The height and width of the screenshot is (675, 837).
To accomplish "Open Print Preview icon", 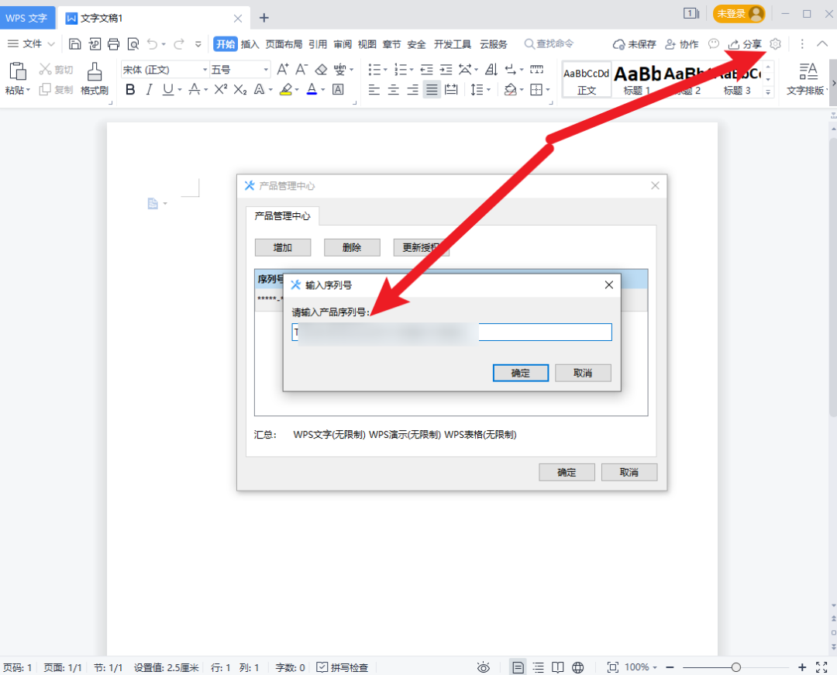I will coord(133,43).
